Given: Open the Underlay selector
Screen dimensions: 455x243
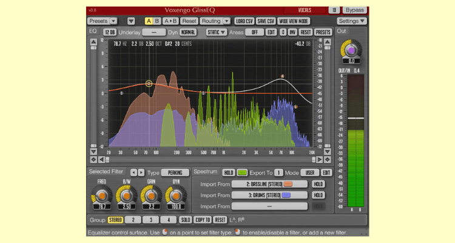Looking at the screenshot, I should (154, 32).
